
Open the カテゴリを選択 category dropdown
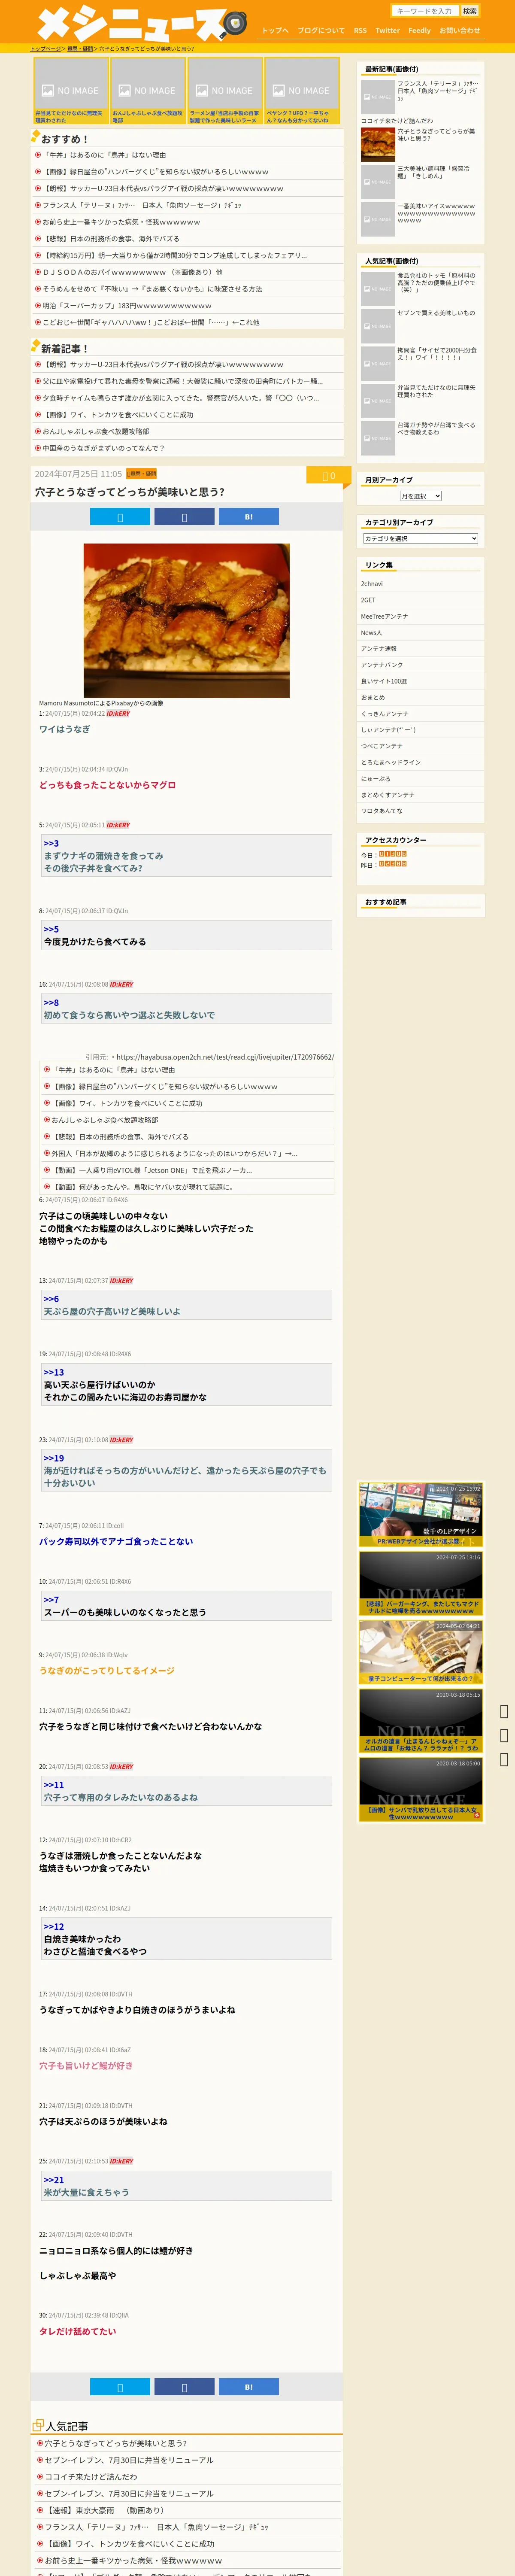[420, 539]
